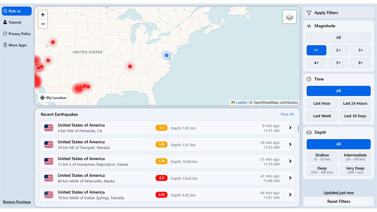The height and width of the screenshot is (212, 377).
Task: Filter earthquakes by Last 24 Hours
Action: coord(355,103)
